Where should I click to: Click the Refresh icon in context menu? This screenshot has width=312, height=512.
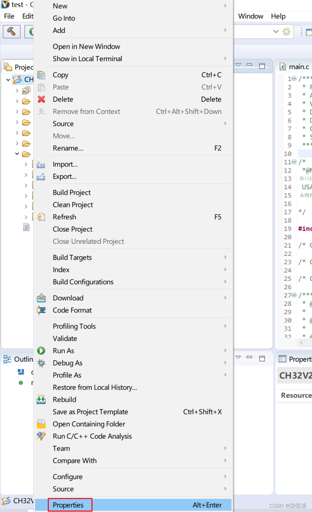pos(41,217)
